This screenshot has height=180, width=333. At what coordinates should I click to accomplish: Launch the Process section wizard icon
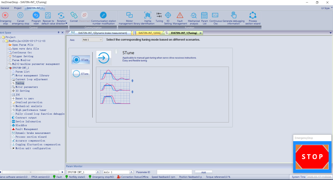click(253, 15)
